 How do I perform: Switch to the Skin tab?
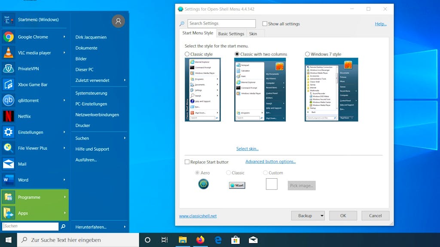pos(253,34)
